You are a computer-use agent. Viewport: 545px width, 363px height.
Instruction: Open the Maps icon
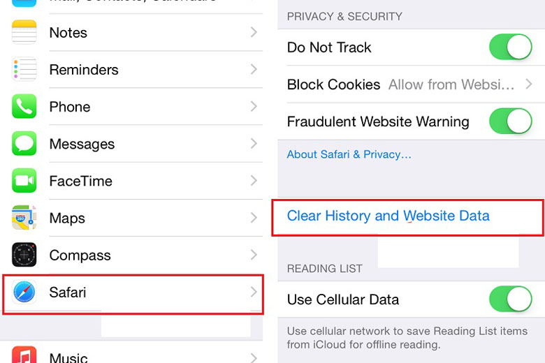coord(24,218)
